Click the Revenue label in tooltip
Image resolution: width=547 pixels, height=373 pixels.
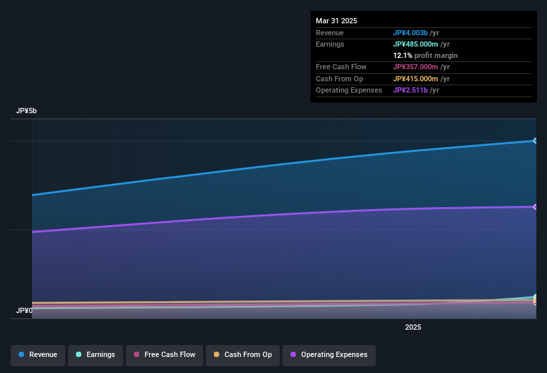[x=330, y=33]
